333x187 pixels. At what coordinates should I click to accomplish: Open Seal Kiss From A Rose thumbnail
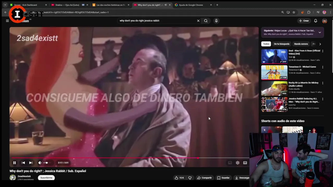[x=274, y=56]
